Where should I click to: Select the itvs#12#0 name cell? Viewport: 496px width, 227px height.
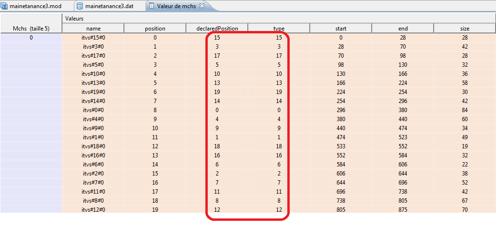[93, 209]
